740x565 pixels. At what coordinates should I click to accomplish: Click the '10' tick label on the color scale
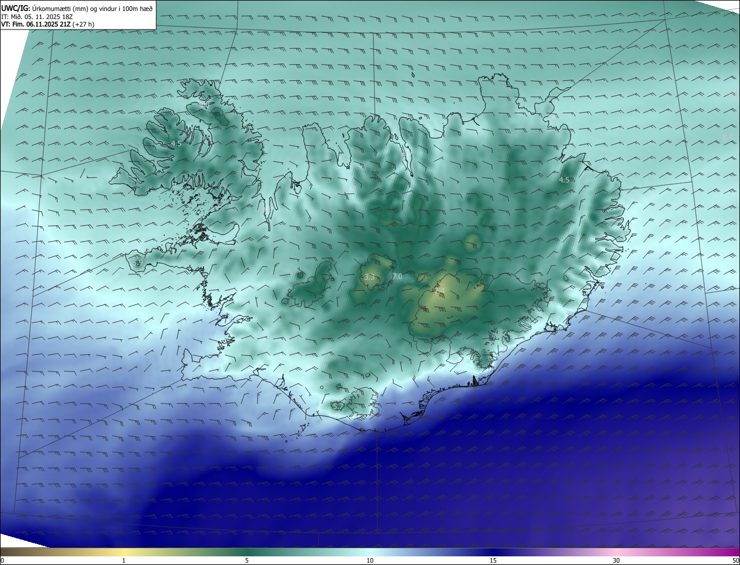pyautogui.click(x=370, y=560)
